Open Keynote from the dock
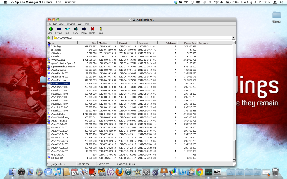Viewport: 287px width, 179px height. click(164, 172)
